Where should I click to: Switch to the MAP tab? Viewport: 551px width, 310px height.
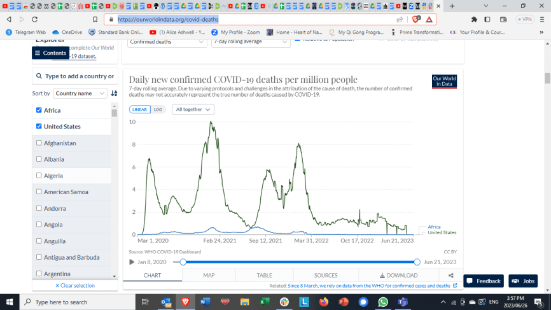(209, 275)
